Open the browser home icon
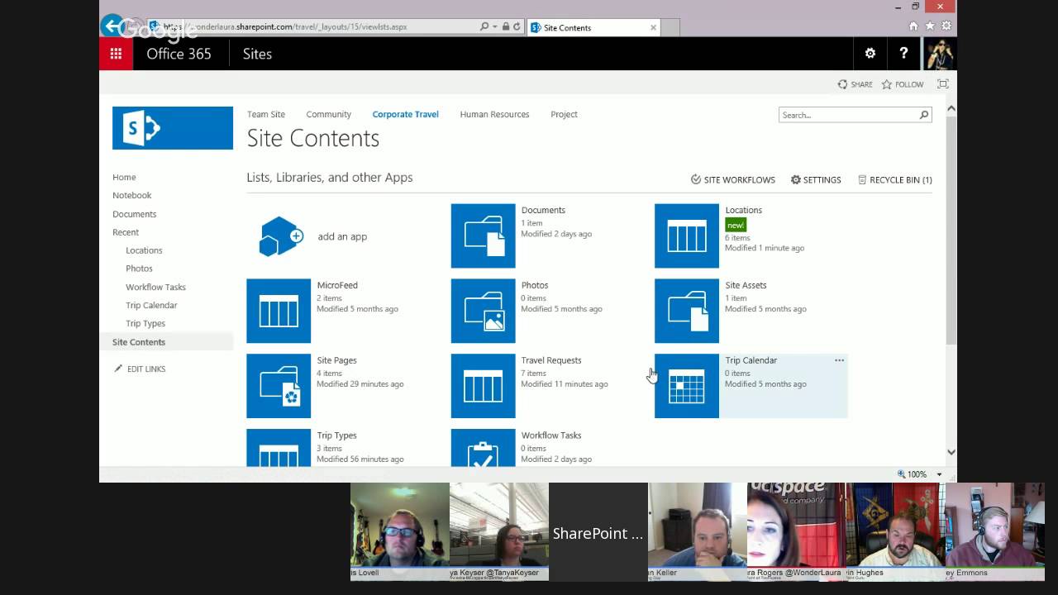Viewport: 1058px width, 595px height. (913, 26)
